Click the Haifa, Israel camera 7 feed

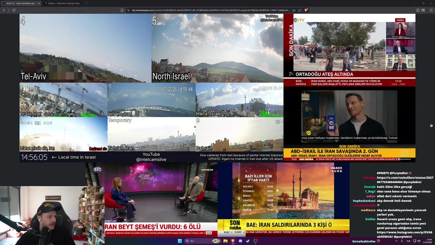(240, 100)
